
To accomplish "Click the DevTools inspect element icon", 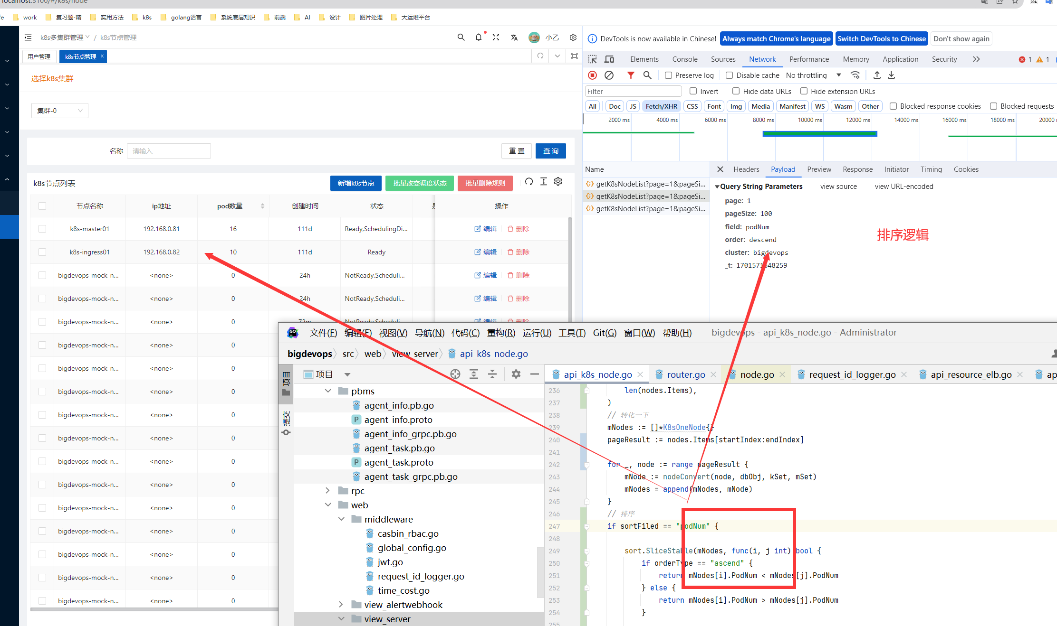I will 593,59.
